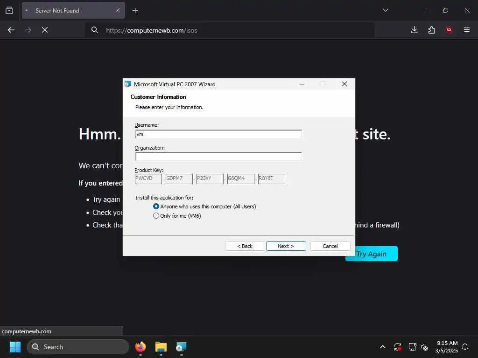Cancel the Virtual PC 2007 setup
This screenshot has width=478, height=358.
tap(330, 246)
